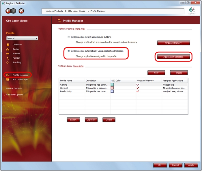202x171 pixels.
Task: Click the Pointer sidebar icon
Action: pos(8,58)
